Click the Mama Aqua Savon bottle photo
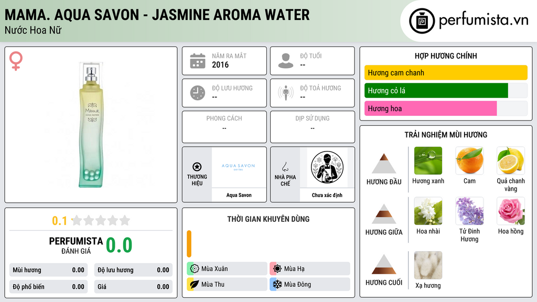The width and height of the screenshot is (537, 302). (91, 125)
